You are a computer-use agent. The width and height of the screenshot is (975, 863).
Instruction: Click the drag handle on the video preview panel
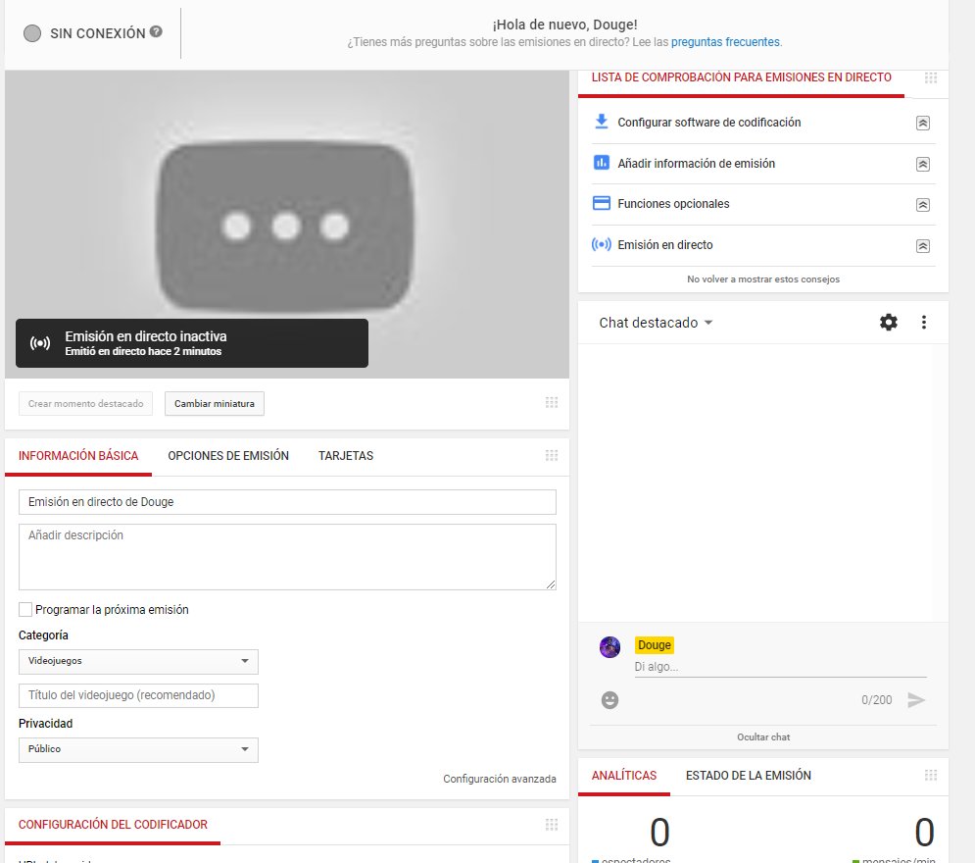click(552, 402)
